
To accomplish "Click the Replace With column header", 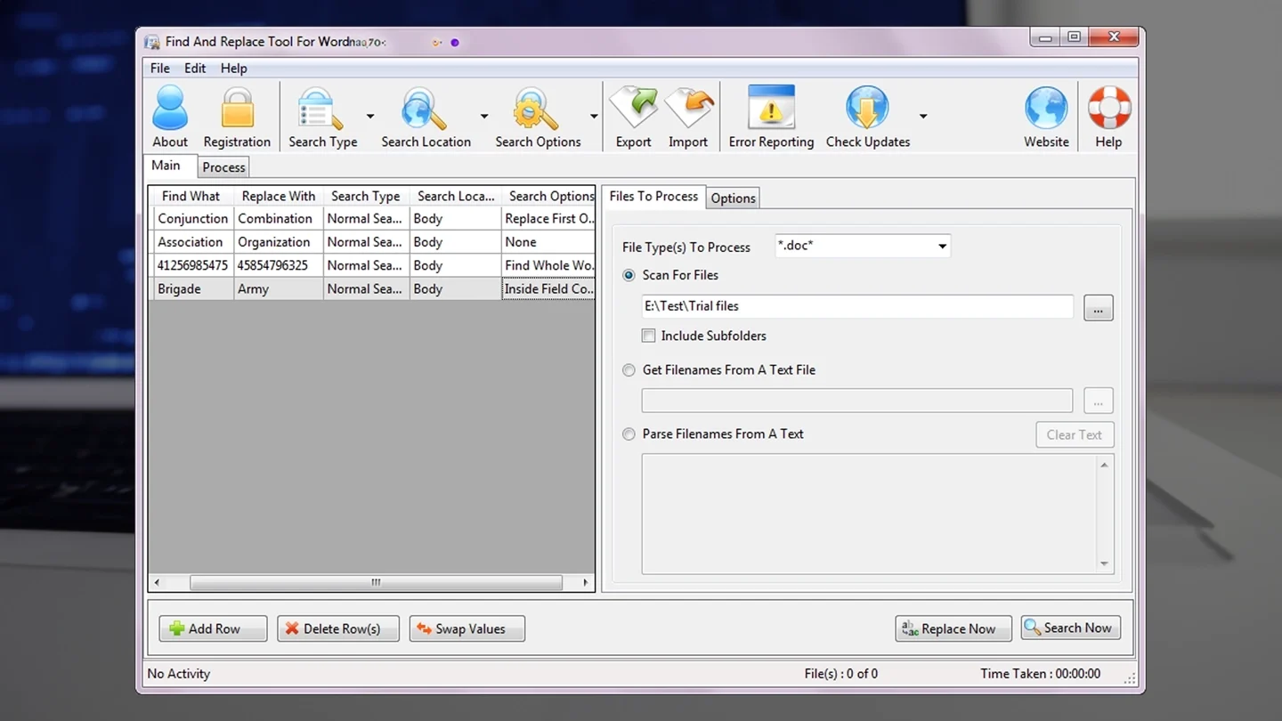I will coord(279,196).
